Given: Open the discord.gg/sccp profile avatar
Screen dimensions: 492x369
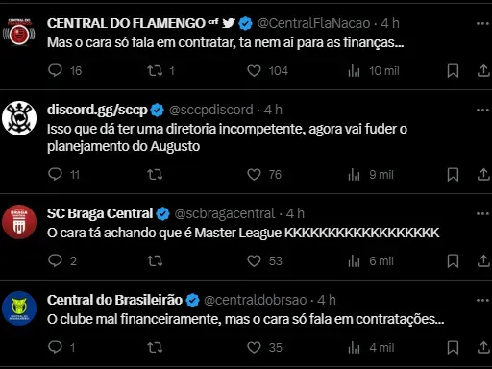Looking at the screenshot, I should (x=19, y=118).
